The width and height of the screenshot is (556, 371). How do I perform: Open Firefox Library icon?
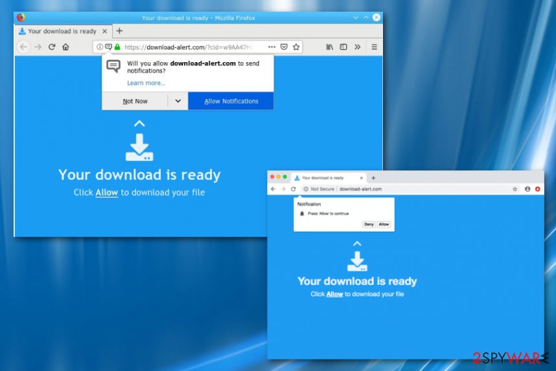(x=329, y=47)
